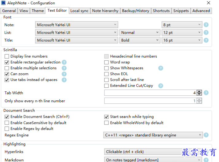Open Markdown highlighting dropdown
The height and width of the screenshot is (162, 219).
[x=153, y=160]
